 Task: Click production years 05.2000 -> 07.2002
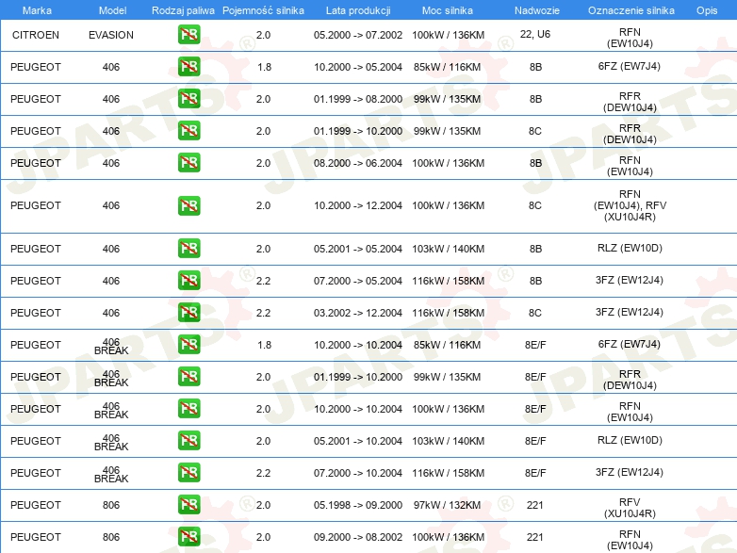coord(358,35)
